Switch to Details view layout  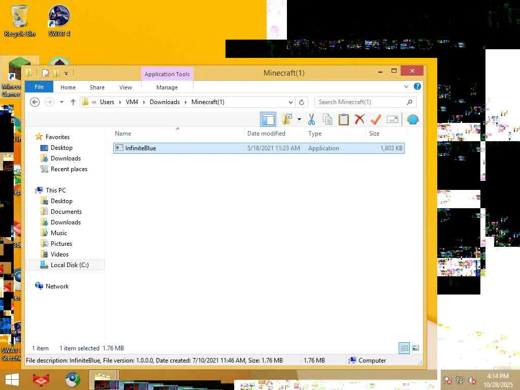[x=404, y=348]
